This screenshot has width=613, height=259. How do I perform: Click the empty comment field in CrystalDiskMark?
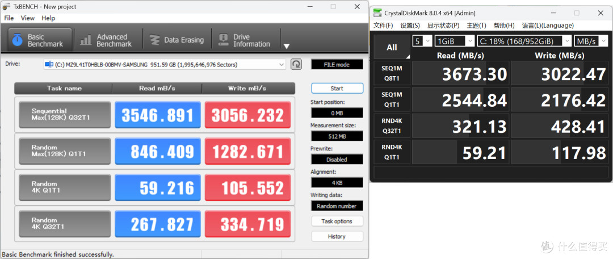(491, 172)
